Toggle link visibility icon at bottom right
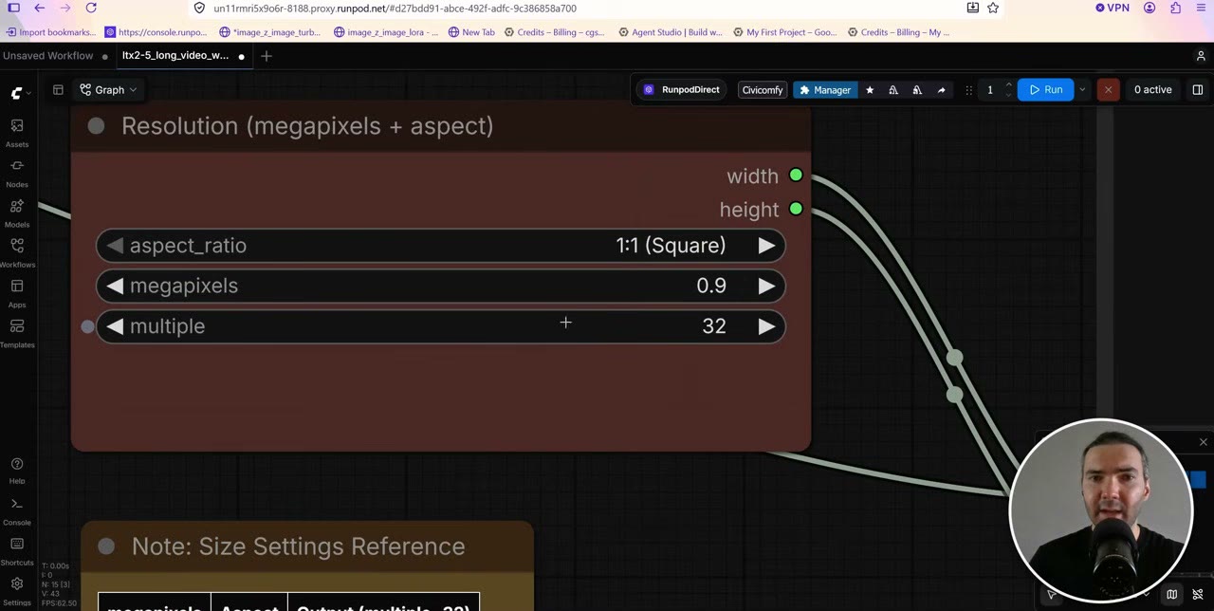Image resolution: width=1214 pixels, height=611 pixels. pyautogui.click(x=1198, y=595)
